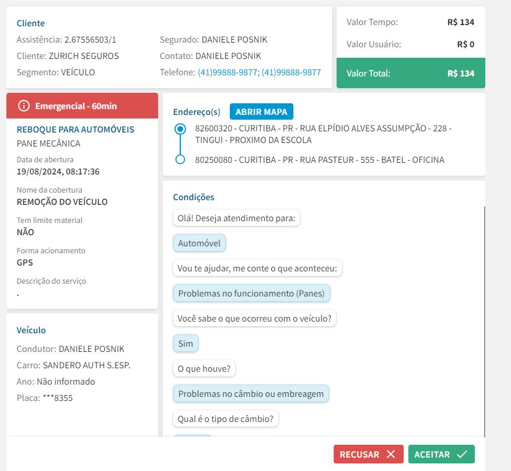Click the Placa value ***8355
Image resolution: width=511 pixels, height=471 pixels.
click(x=58, y=398)
